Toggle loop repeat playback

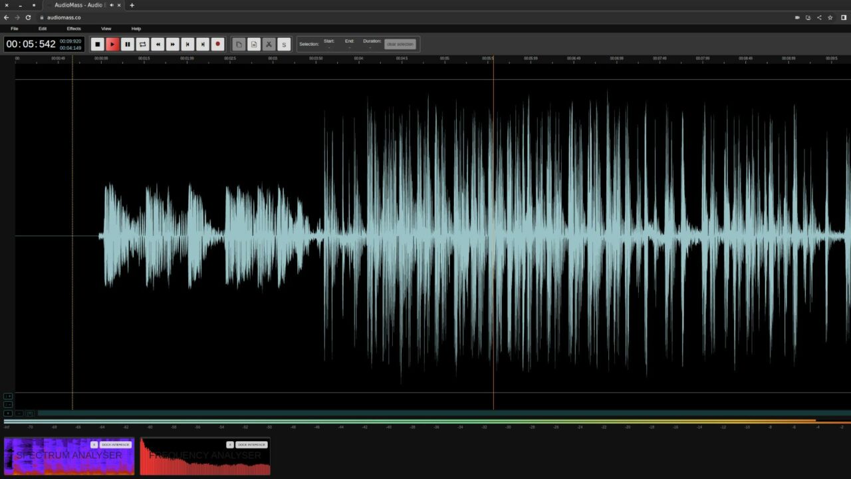pos(142,44)
